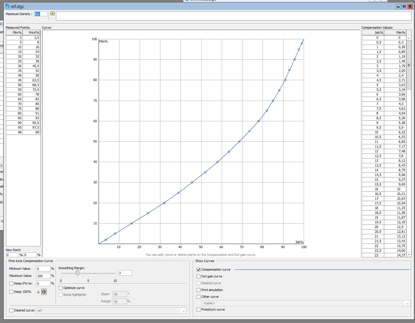
Task: Click Job% cell '16,5' in Compensation Values
Action: [373, 194]
